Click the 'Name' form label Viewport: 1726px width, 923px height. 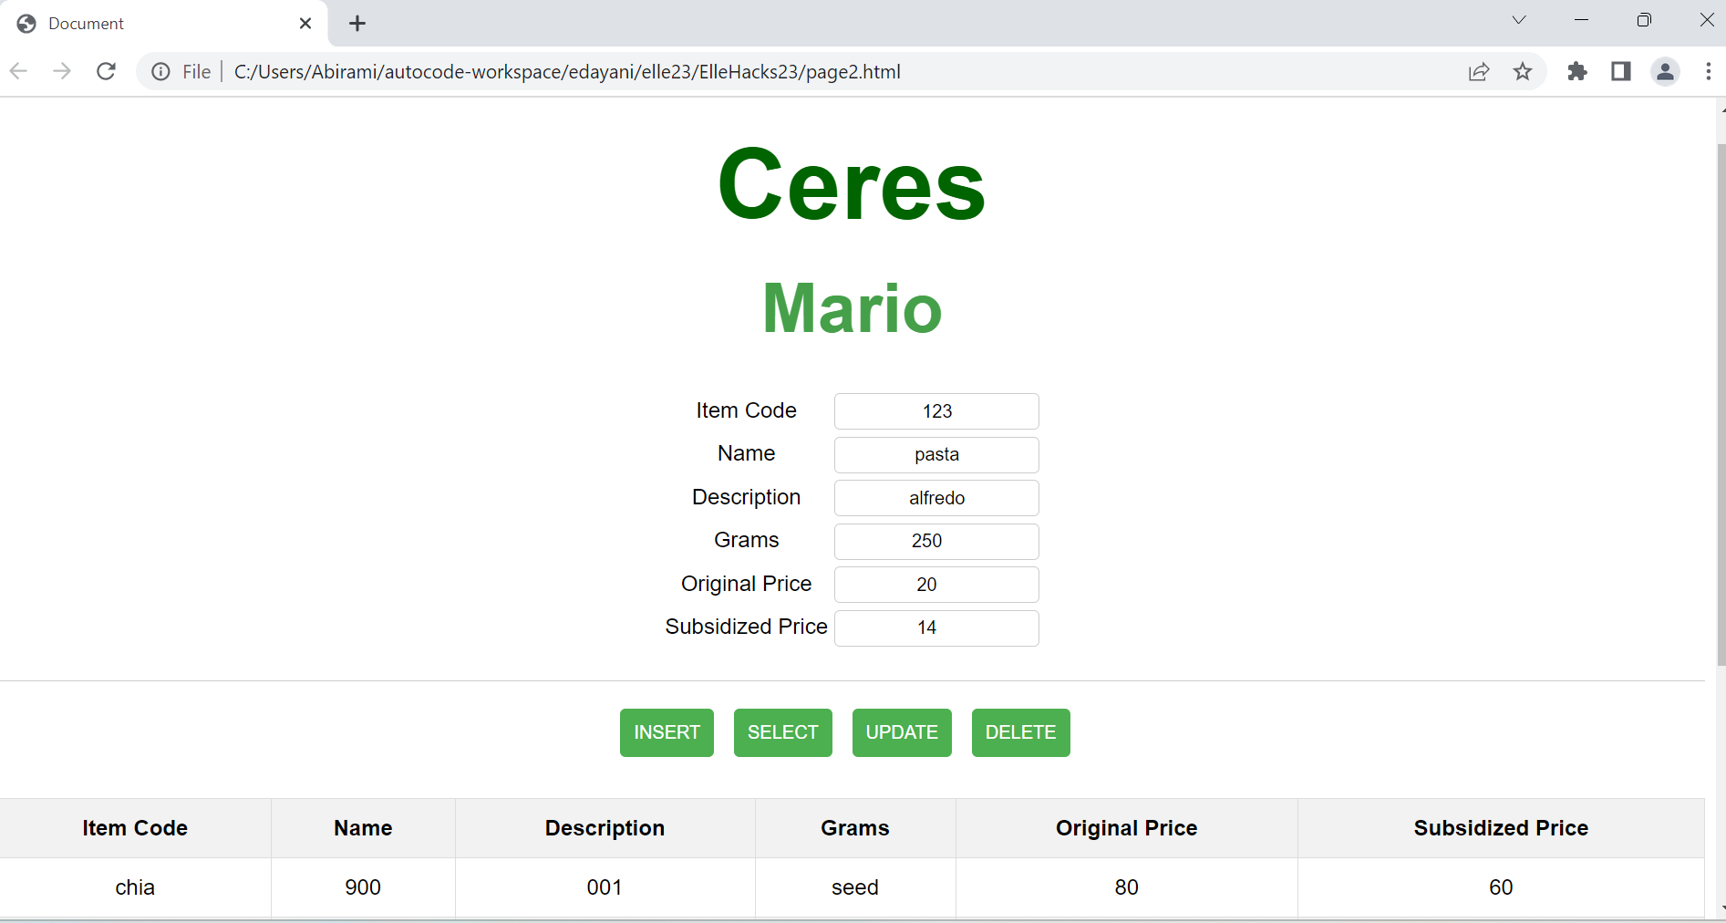(x=746, y=453)
